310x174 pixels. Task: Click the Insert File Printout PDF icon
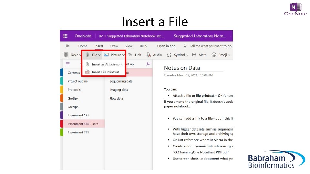[x=88, y=72]
